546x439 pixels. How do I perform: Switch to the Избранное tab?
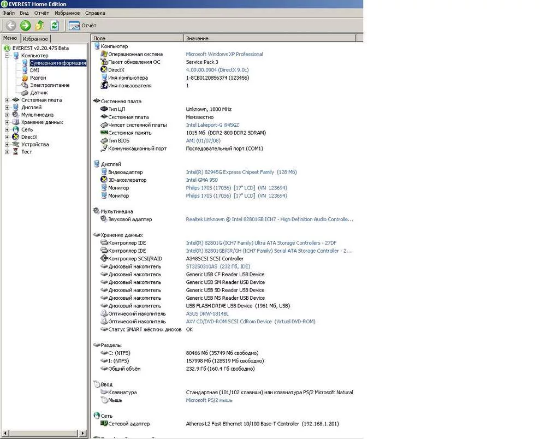click(35, 39)
